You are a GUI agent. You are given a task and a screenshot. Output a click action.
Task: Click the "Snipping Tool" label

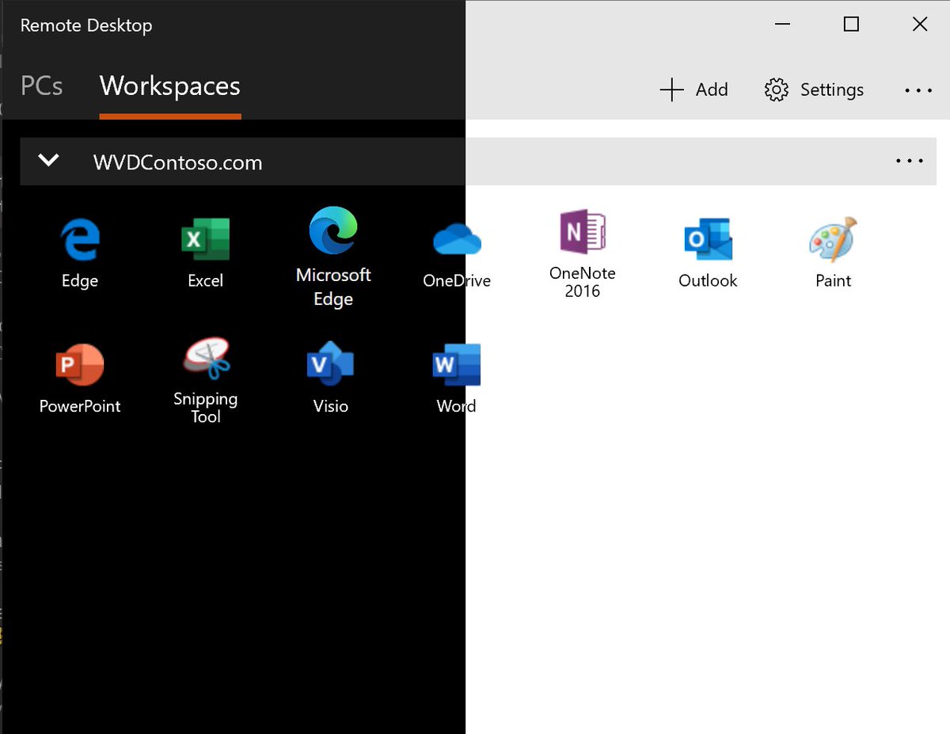206,407
